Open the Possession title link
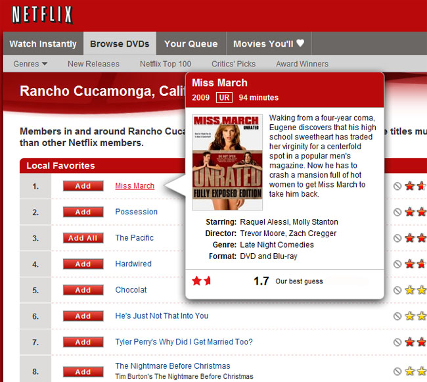 136,212
